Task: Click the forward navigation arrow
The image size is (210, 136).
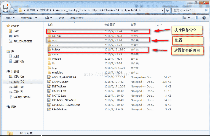Action: coord(12,10)
